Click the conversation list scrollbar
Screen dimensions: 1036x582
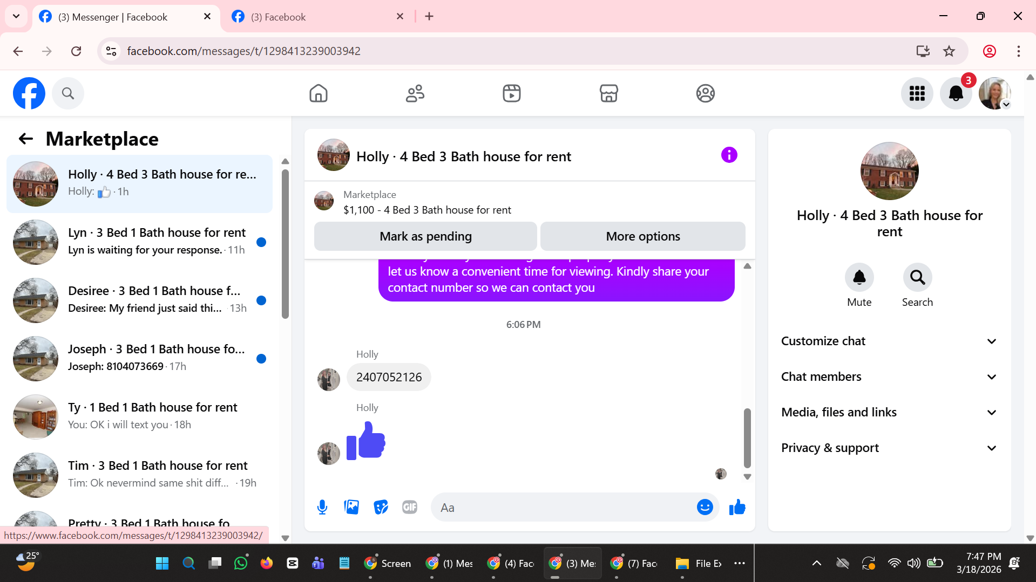click(286, 244)
